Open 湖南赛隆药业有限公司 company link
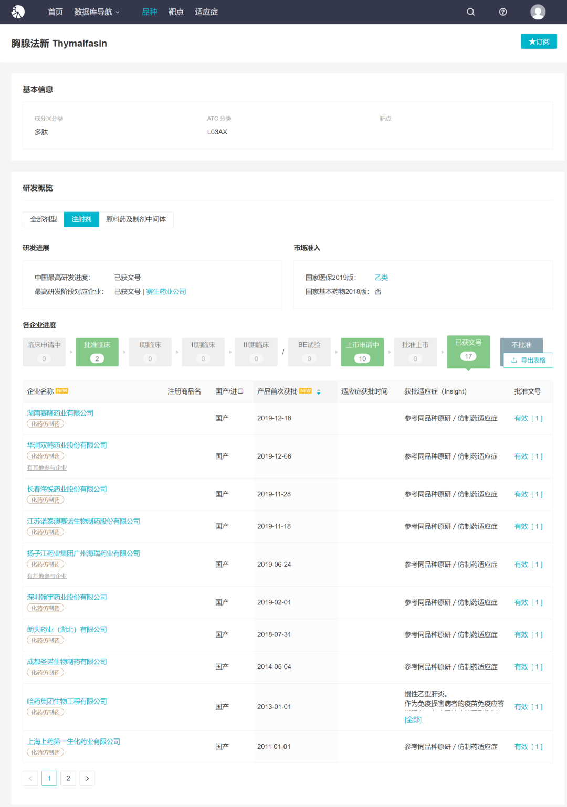This screenshot has height=807, width=567. 60,413
